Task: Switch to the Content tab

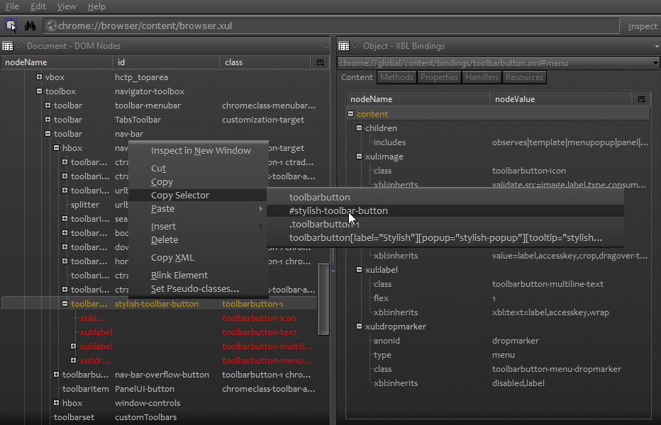Action: point(356,77)
